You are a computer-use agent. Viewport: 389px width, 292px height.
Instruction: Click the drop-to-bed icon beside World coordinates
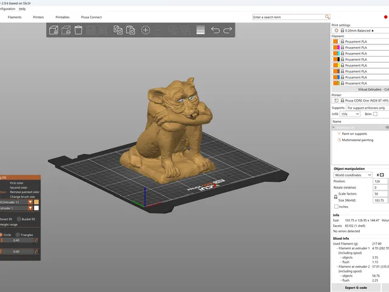click(382, 175)
